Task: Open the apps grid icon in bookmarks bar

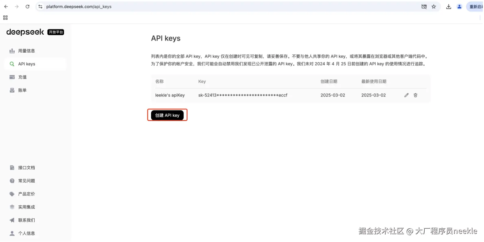Action: pos(5,18)
